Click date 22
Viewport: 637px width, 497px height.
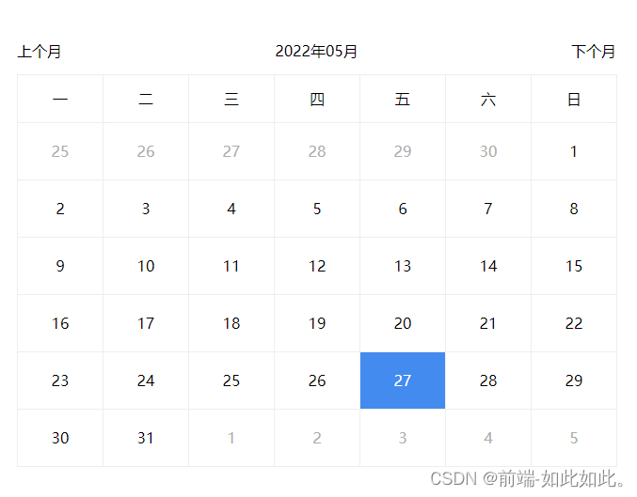coord(574,323)
